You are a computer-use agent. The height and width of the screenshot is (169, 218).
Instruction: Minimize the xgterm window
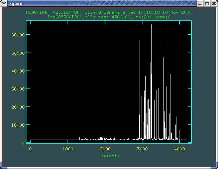click(200, 3)
